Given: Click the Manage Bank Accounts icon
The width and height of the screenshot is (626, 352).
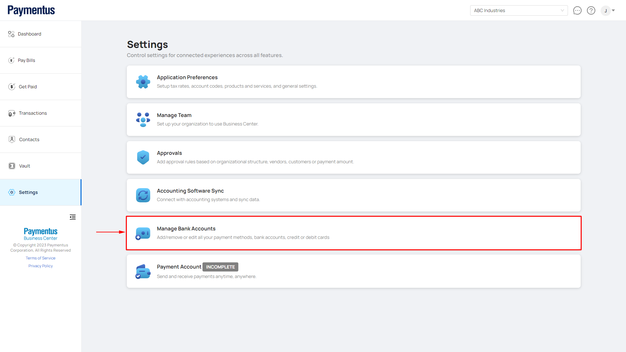Looking at the screenshot, I should tap(143, 233).
